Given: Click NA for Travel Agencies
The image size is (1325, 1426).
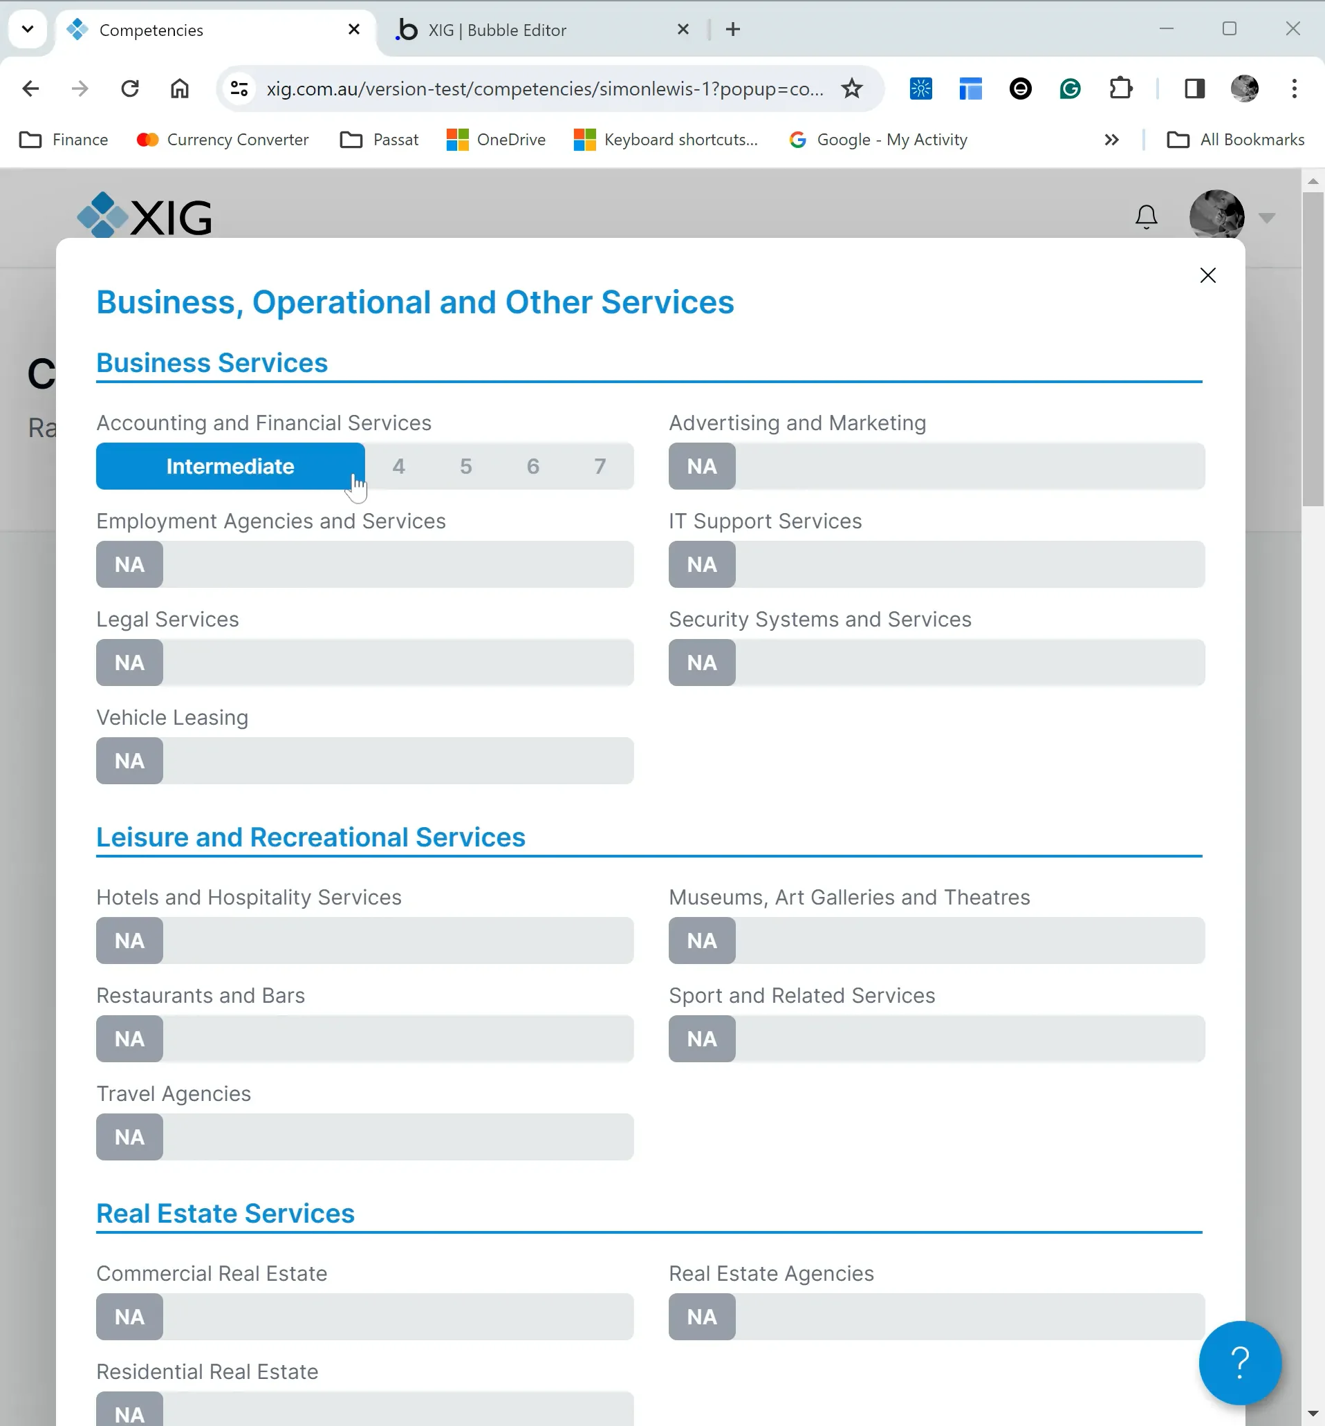Looking at the screenshot, I should [x=129, y=1137].
